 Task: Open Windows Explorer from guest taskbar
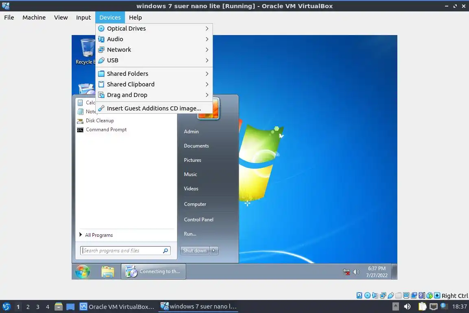107,272
